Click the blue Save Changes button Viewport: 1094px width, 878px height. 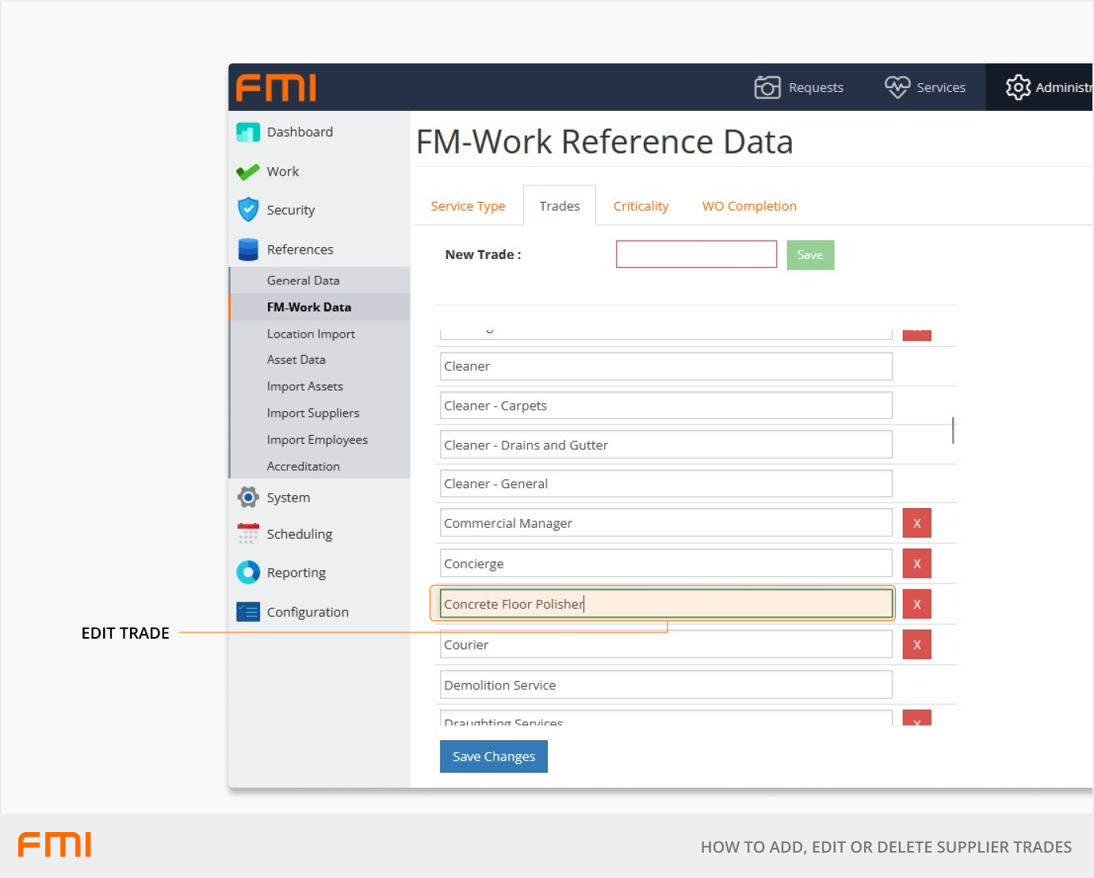click(493, 757)
